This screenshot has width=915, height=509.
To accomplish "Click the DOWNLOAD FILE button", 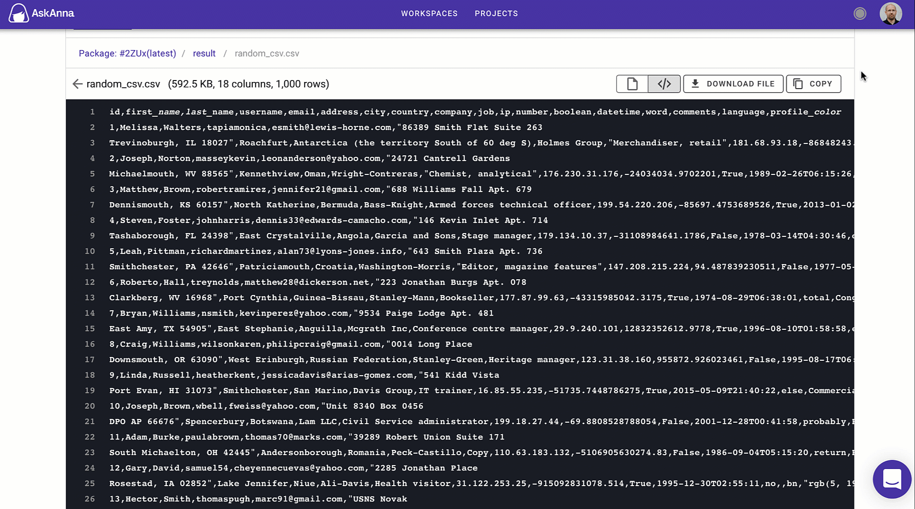I will click(733, 84).
